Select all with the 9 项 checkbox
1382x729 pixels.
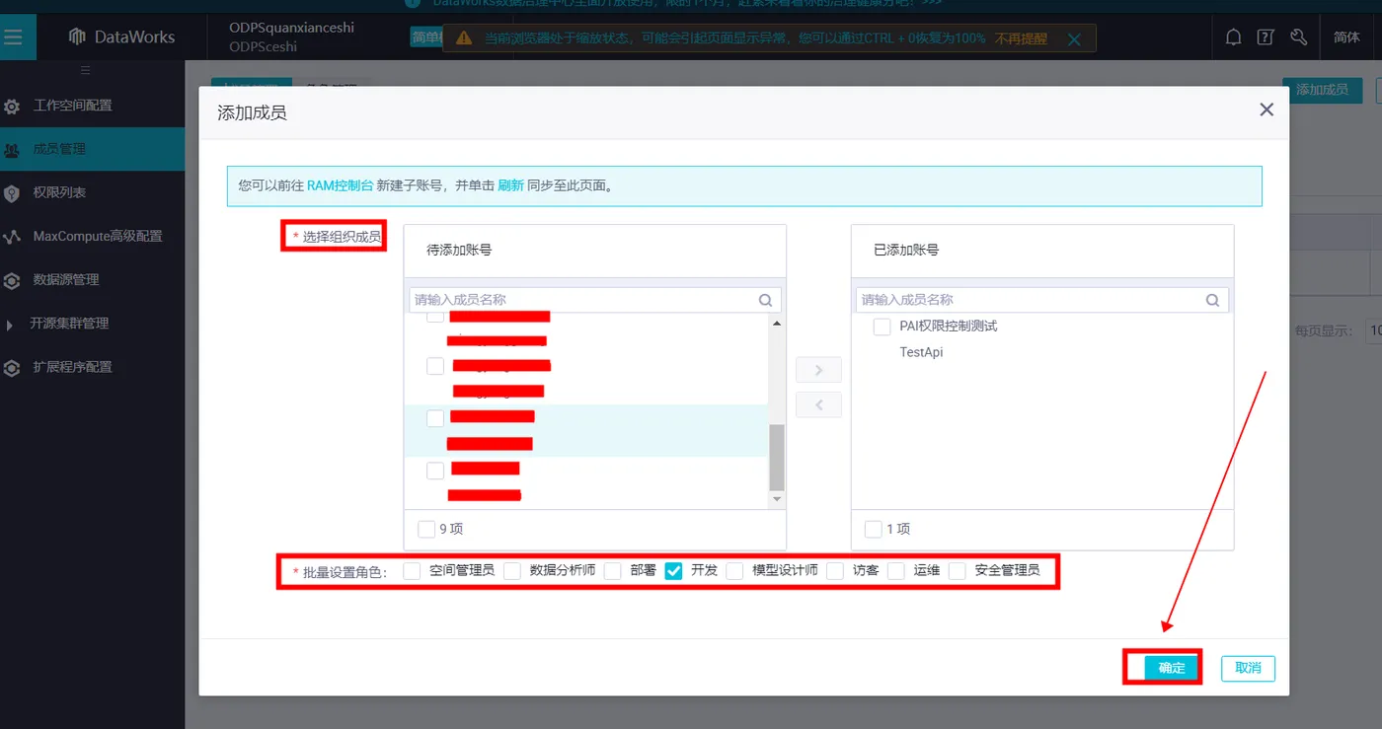pyautogui.click(x=426, y=530)
